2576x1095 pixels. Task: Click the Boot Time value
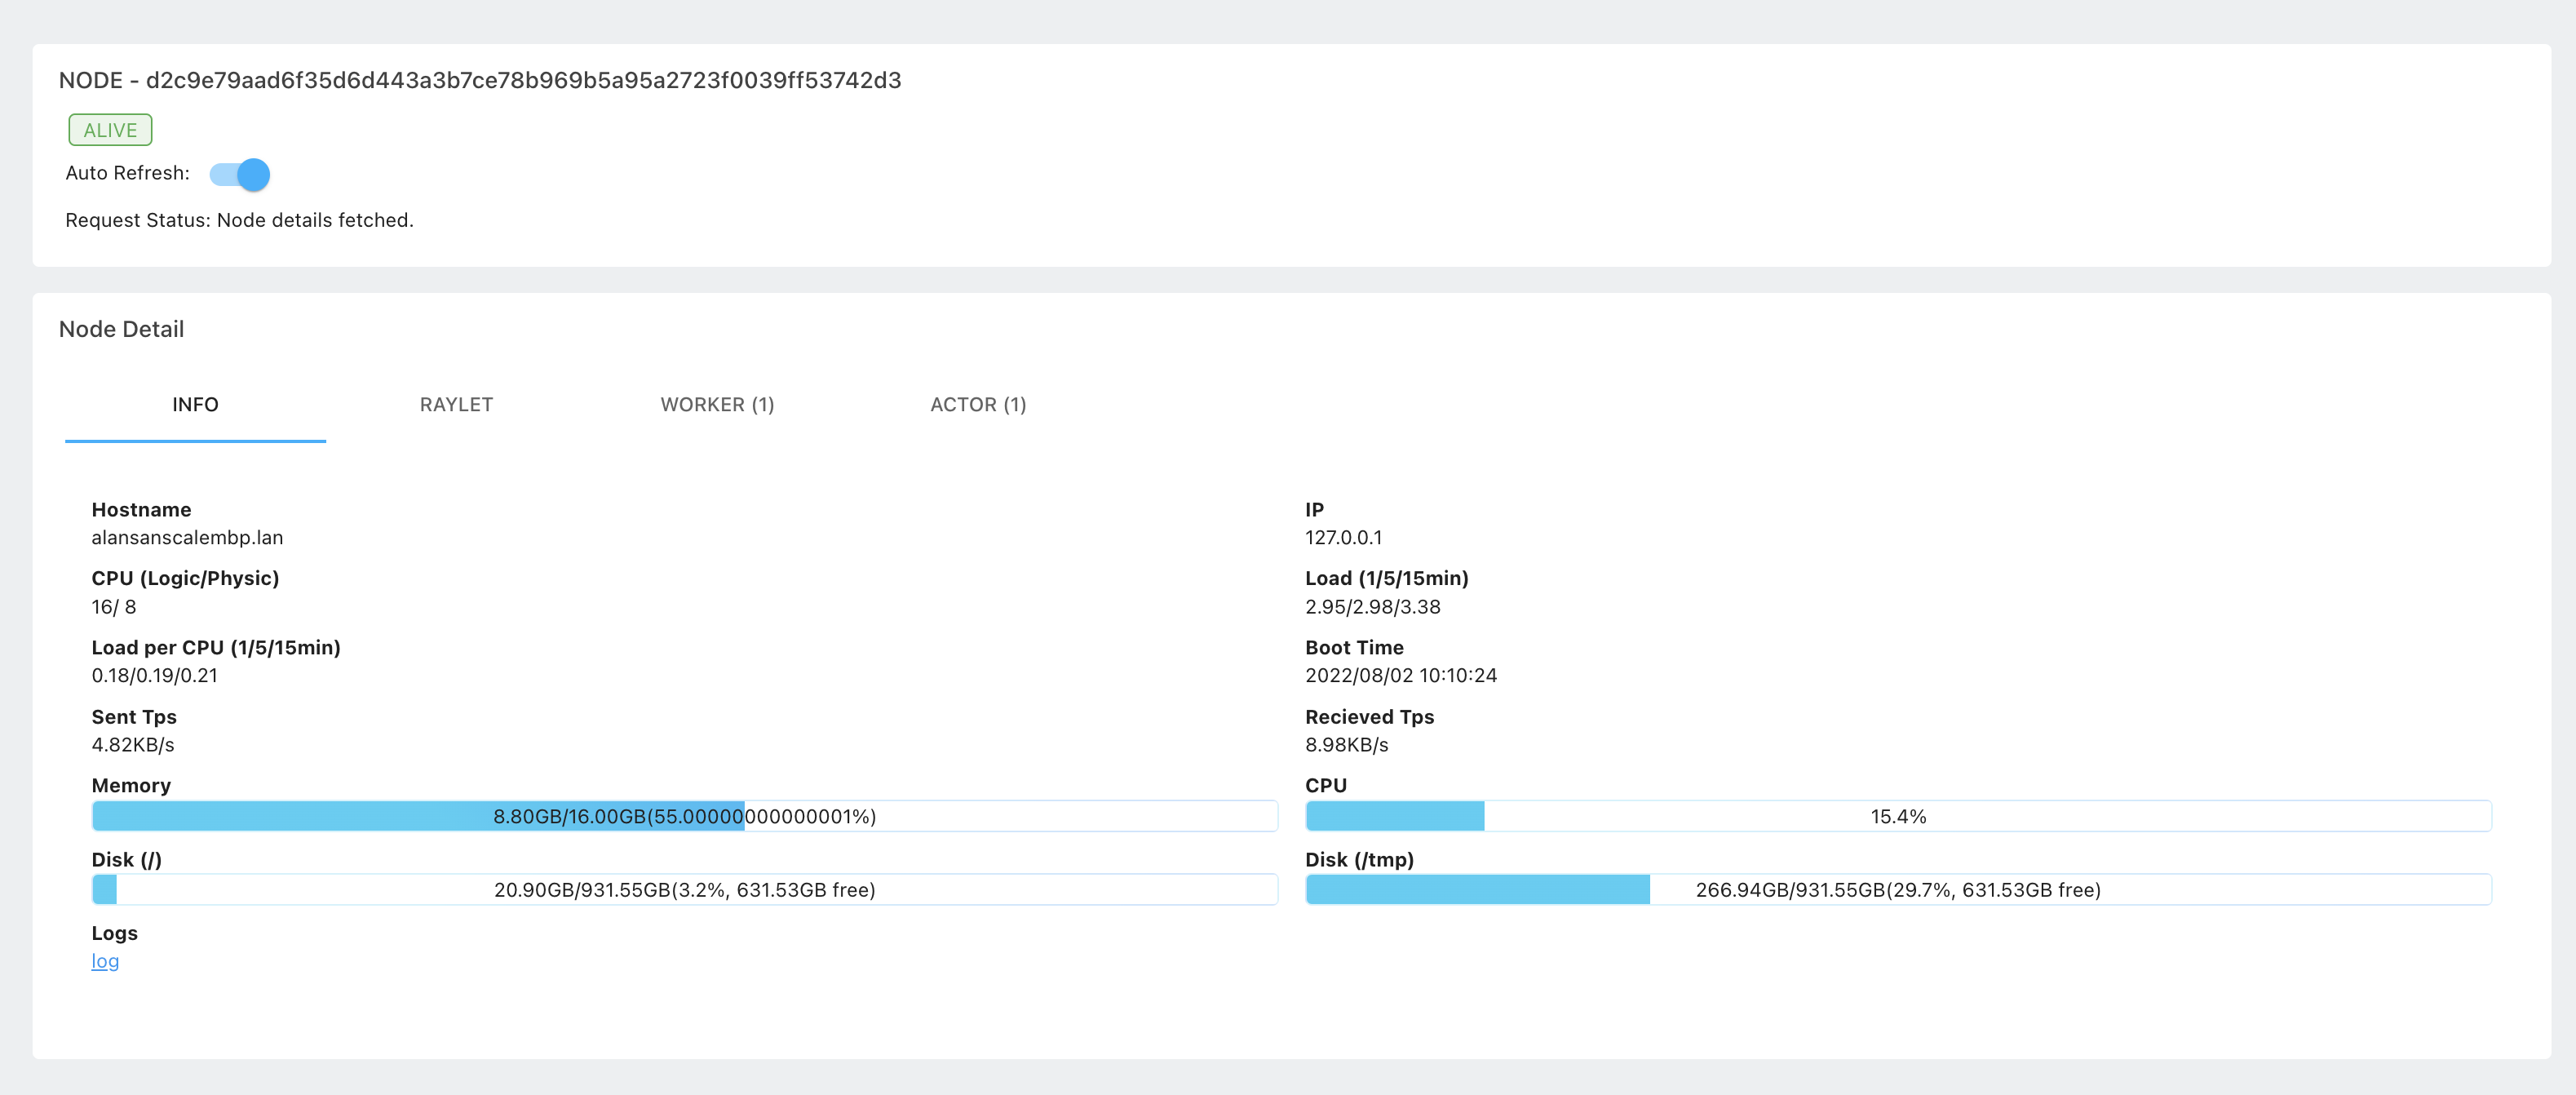[1400, 676]
